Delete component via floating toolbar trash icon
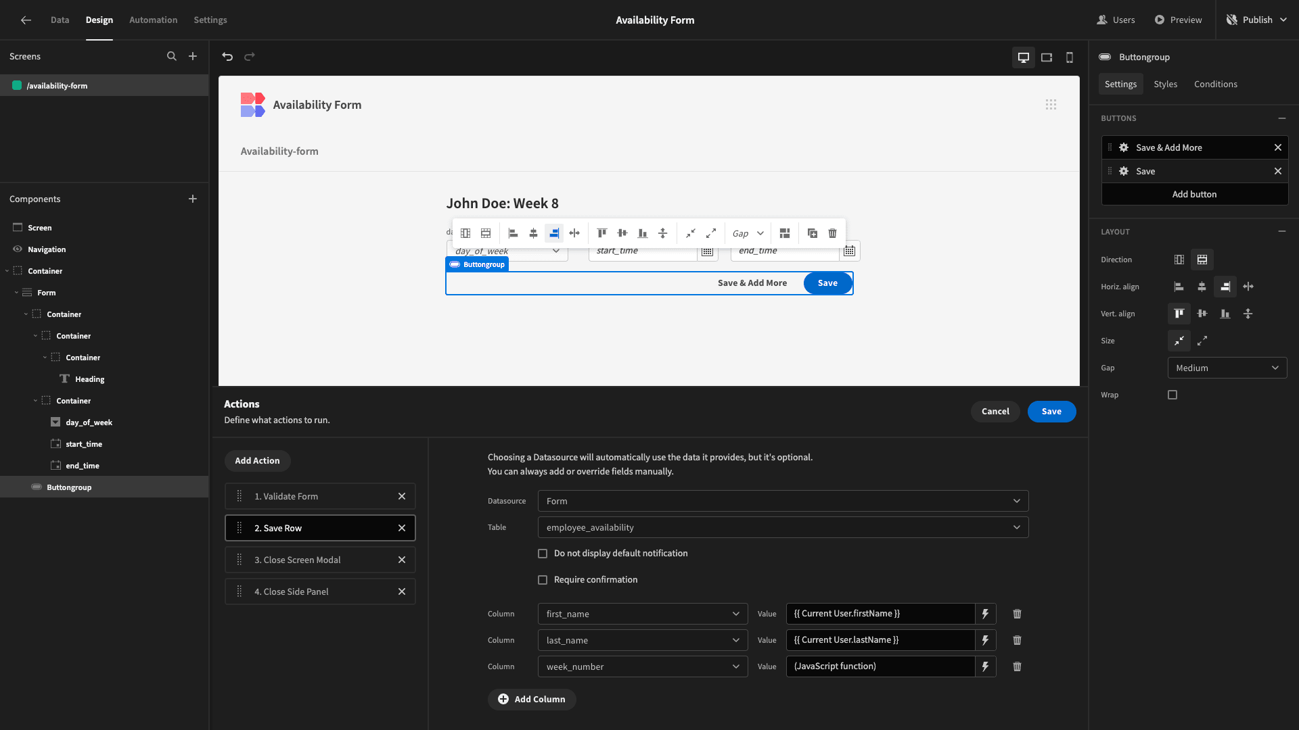The height and width of the screenshot is (730, 1299). click(832, 233)
